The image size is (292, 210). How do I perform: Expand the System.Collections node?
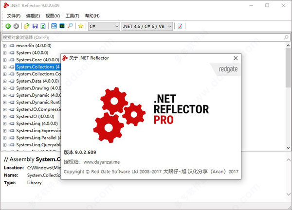(5, 67)
